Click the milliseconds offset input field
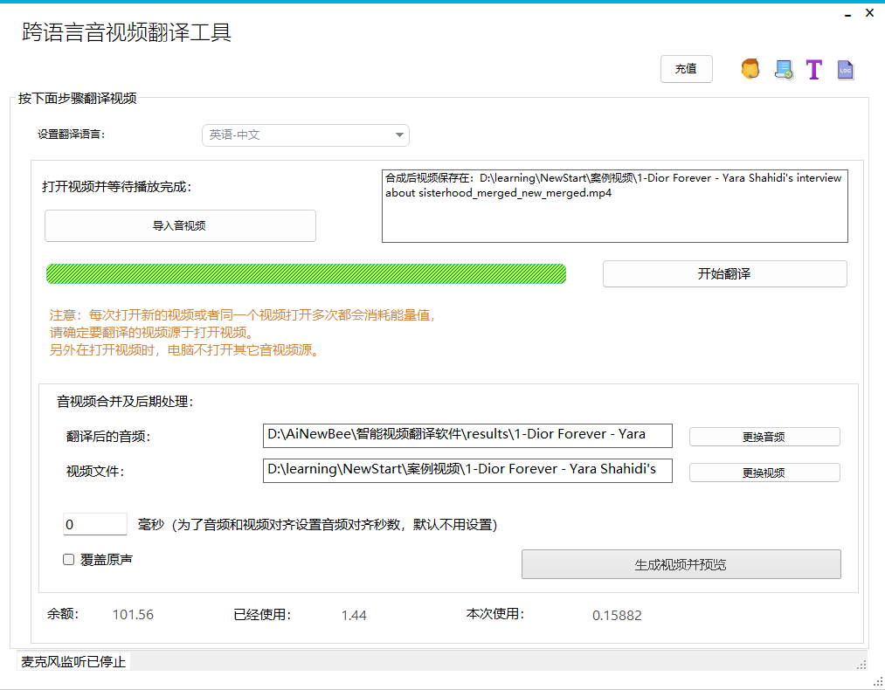The image size is (885, 690). pos(94,523)
